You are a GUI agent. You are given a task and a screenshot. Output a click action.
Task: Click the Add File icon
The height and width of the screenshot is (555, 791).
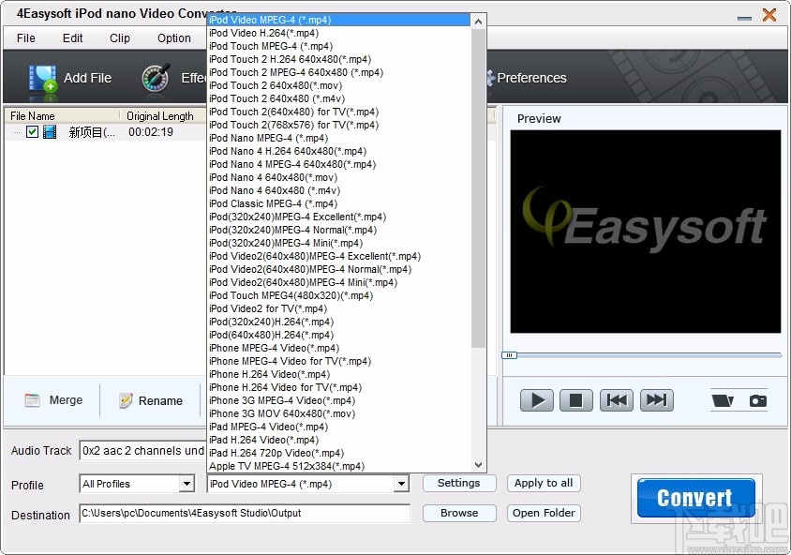[x=44, y=78]
